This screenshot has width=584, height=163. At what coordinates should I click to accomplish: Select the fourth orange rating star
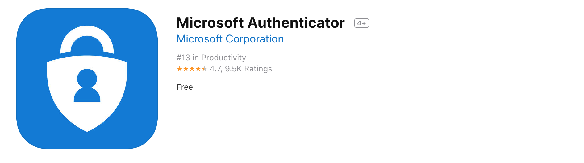tap(198, 69)
